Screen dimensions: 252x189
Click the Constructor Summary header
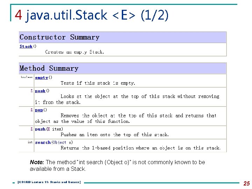tap(59, 37)
